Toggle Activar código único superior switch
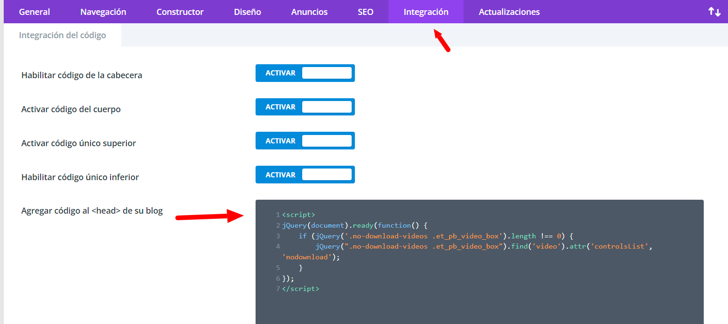The image size is (728, 324). [305, 141]
